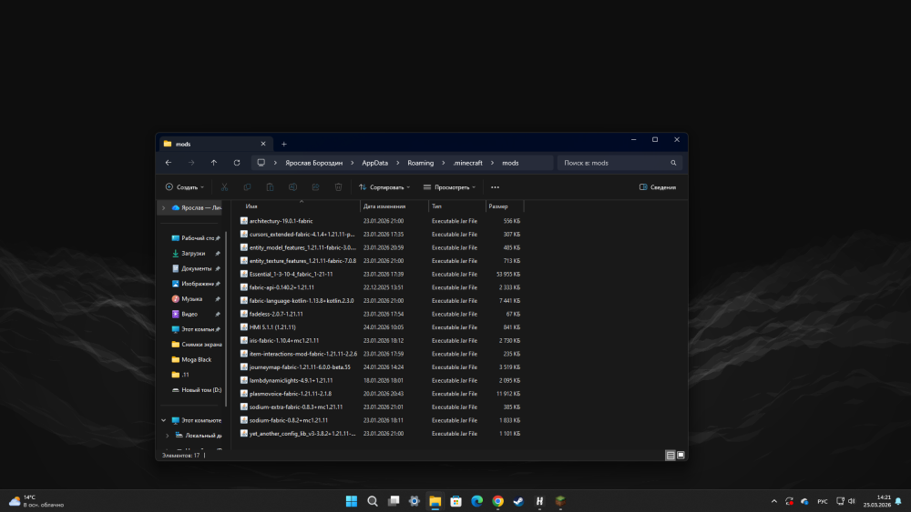Click .minecraft in the address path
Viewport: 911px width, 512px height.
[x=467, y=163]
